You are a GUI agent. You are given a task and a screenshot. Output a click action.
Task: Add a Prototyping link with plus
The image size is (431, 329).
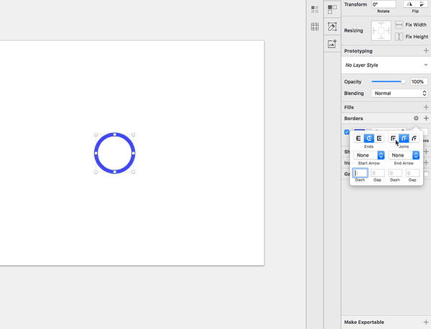coord(426,51)
